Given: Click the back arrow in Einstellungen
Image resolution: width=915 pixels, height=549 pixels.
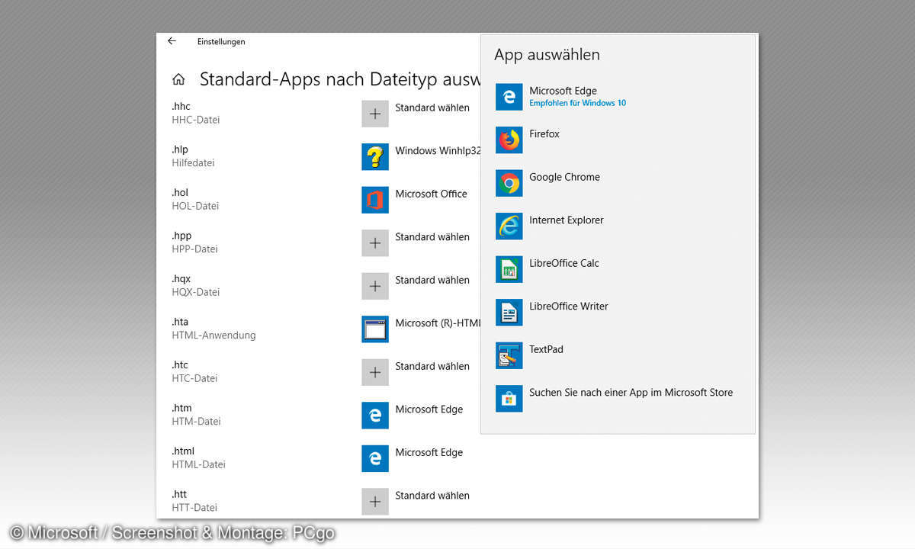Looking at the screenshot, I should coord(172,41).
